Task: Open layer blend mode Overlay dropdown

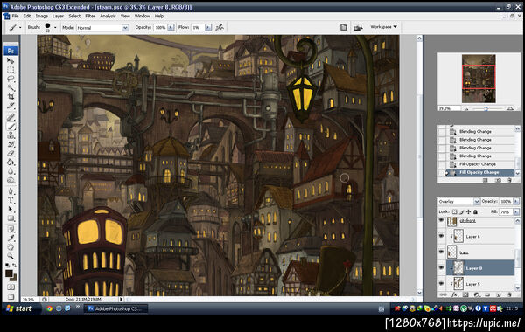Action: tap(477, 201)
